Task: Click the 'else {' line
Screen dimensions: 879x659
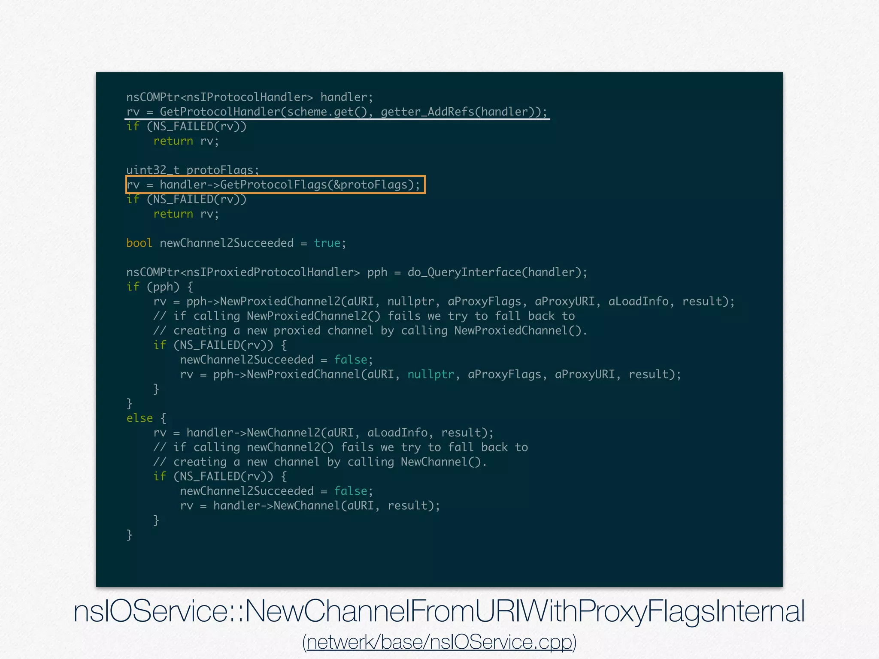Action: pyautogui.click(x=146, y=418)
